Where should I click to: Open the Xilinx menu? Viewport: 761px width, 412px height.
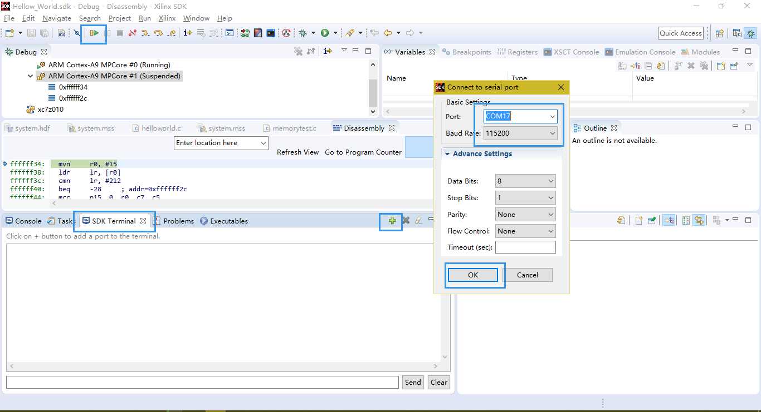(x=167, y=18)
